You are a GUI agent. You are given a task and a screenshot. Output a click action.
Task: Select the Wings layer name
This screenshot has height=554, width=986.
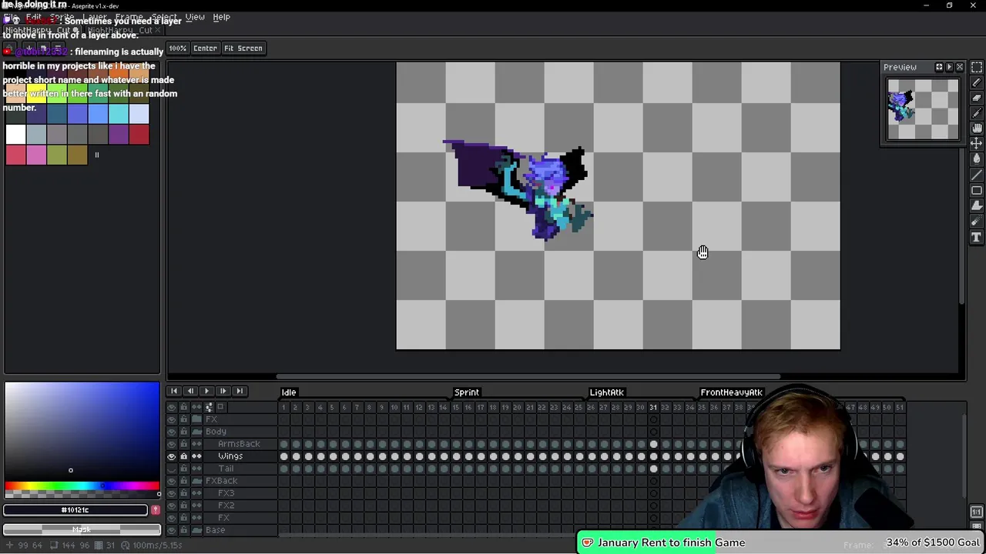[230, 456]
